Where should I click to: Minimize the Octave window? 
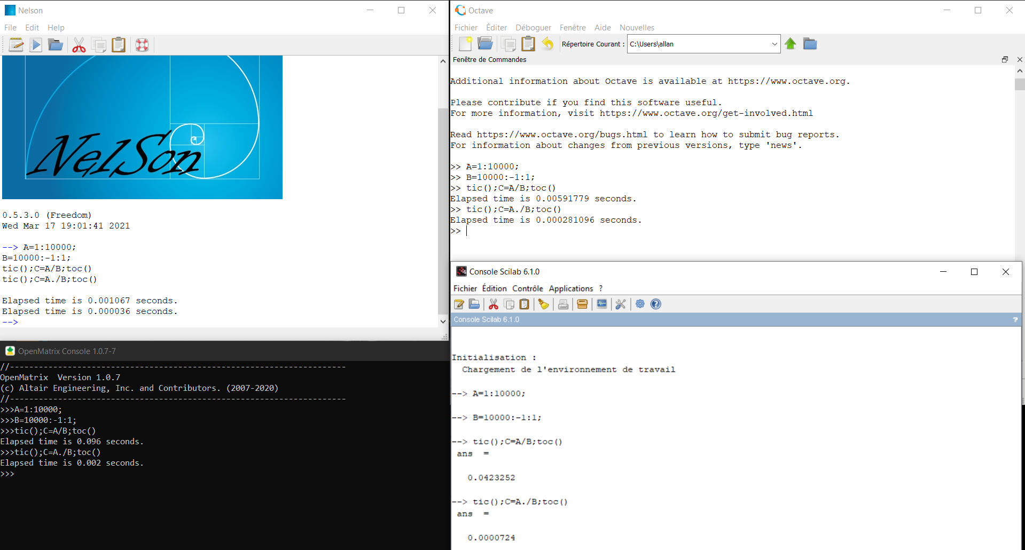point(947,10)
